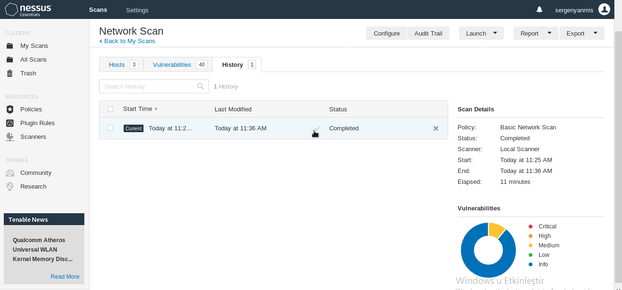
Task: Click the Status column header
Action: coord(338,109)
